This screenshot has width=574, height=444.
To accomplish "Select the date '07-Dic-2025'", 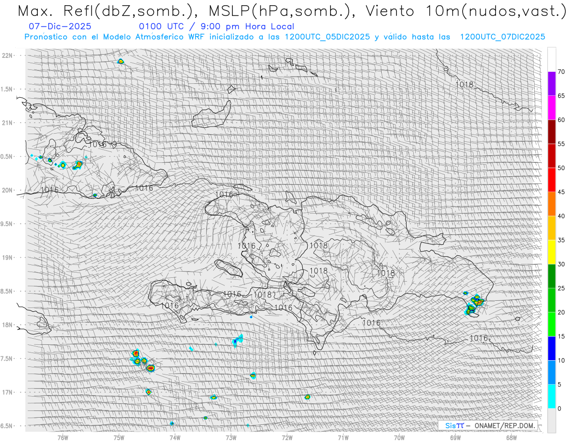I will coord(60,26).
